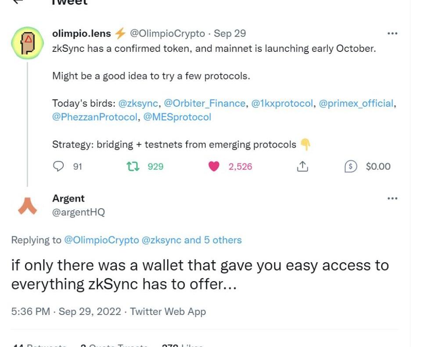Retweet using the green arrows icon
424x347 pixels.
click(133, 166)
